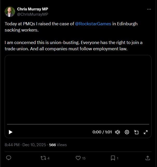The image size is (157, 167).
Task: Seek on the video progress bar
Action: [78, 125]
